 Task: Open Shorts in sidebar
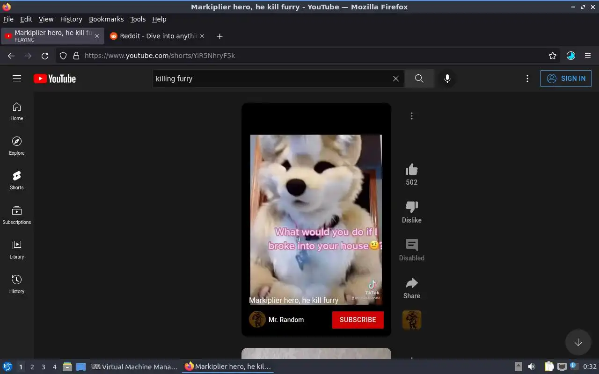click(x=17, y=181)
